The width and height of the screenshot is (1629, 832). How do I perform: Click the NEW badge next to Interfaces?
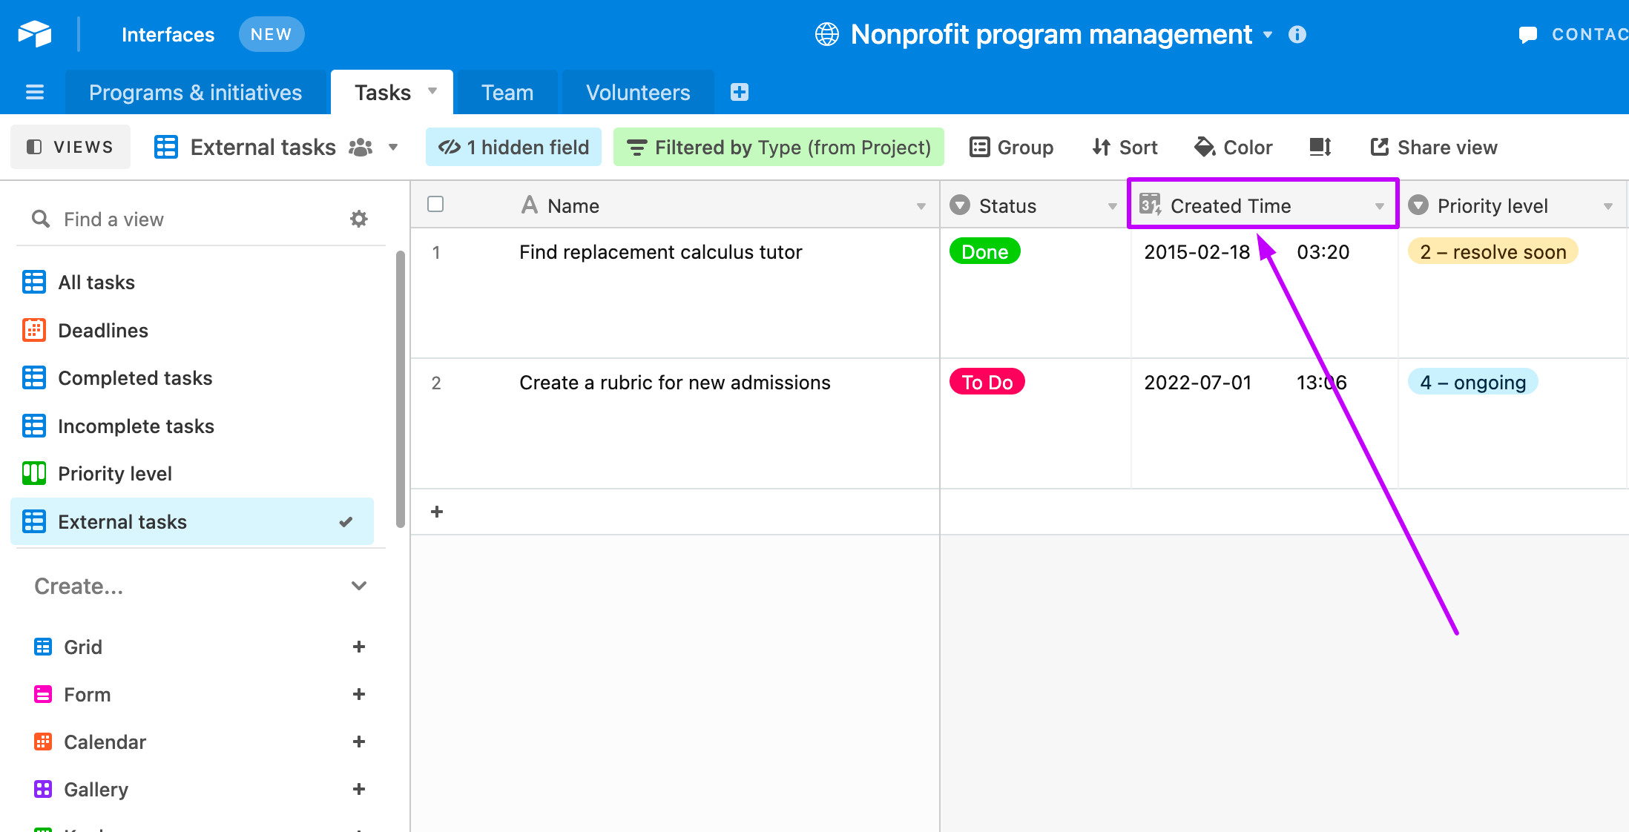pyautogui.click(x=271, y=34)
